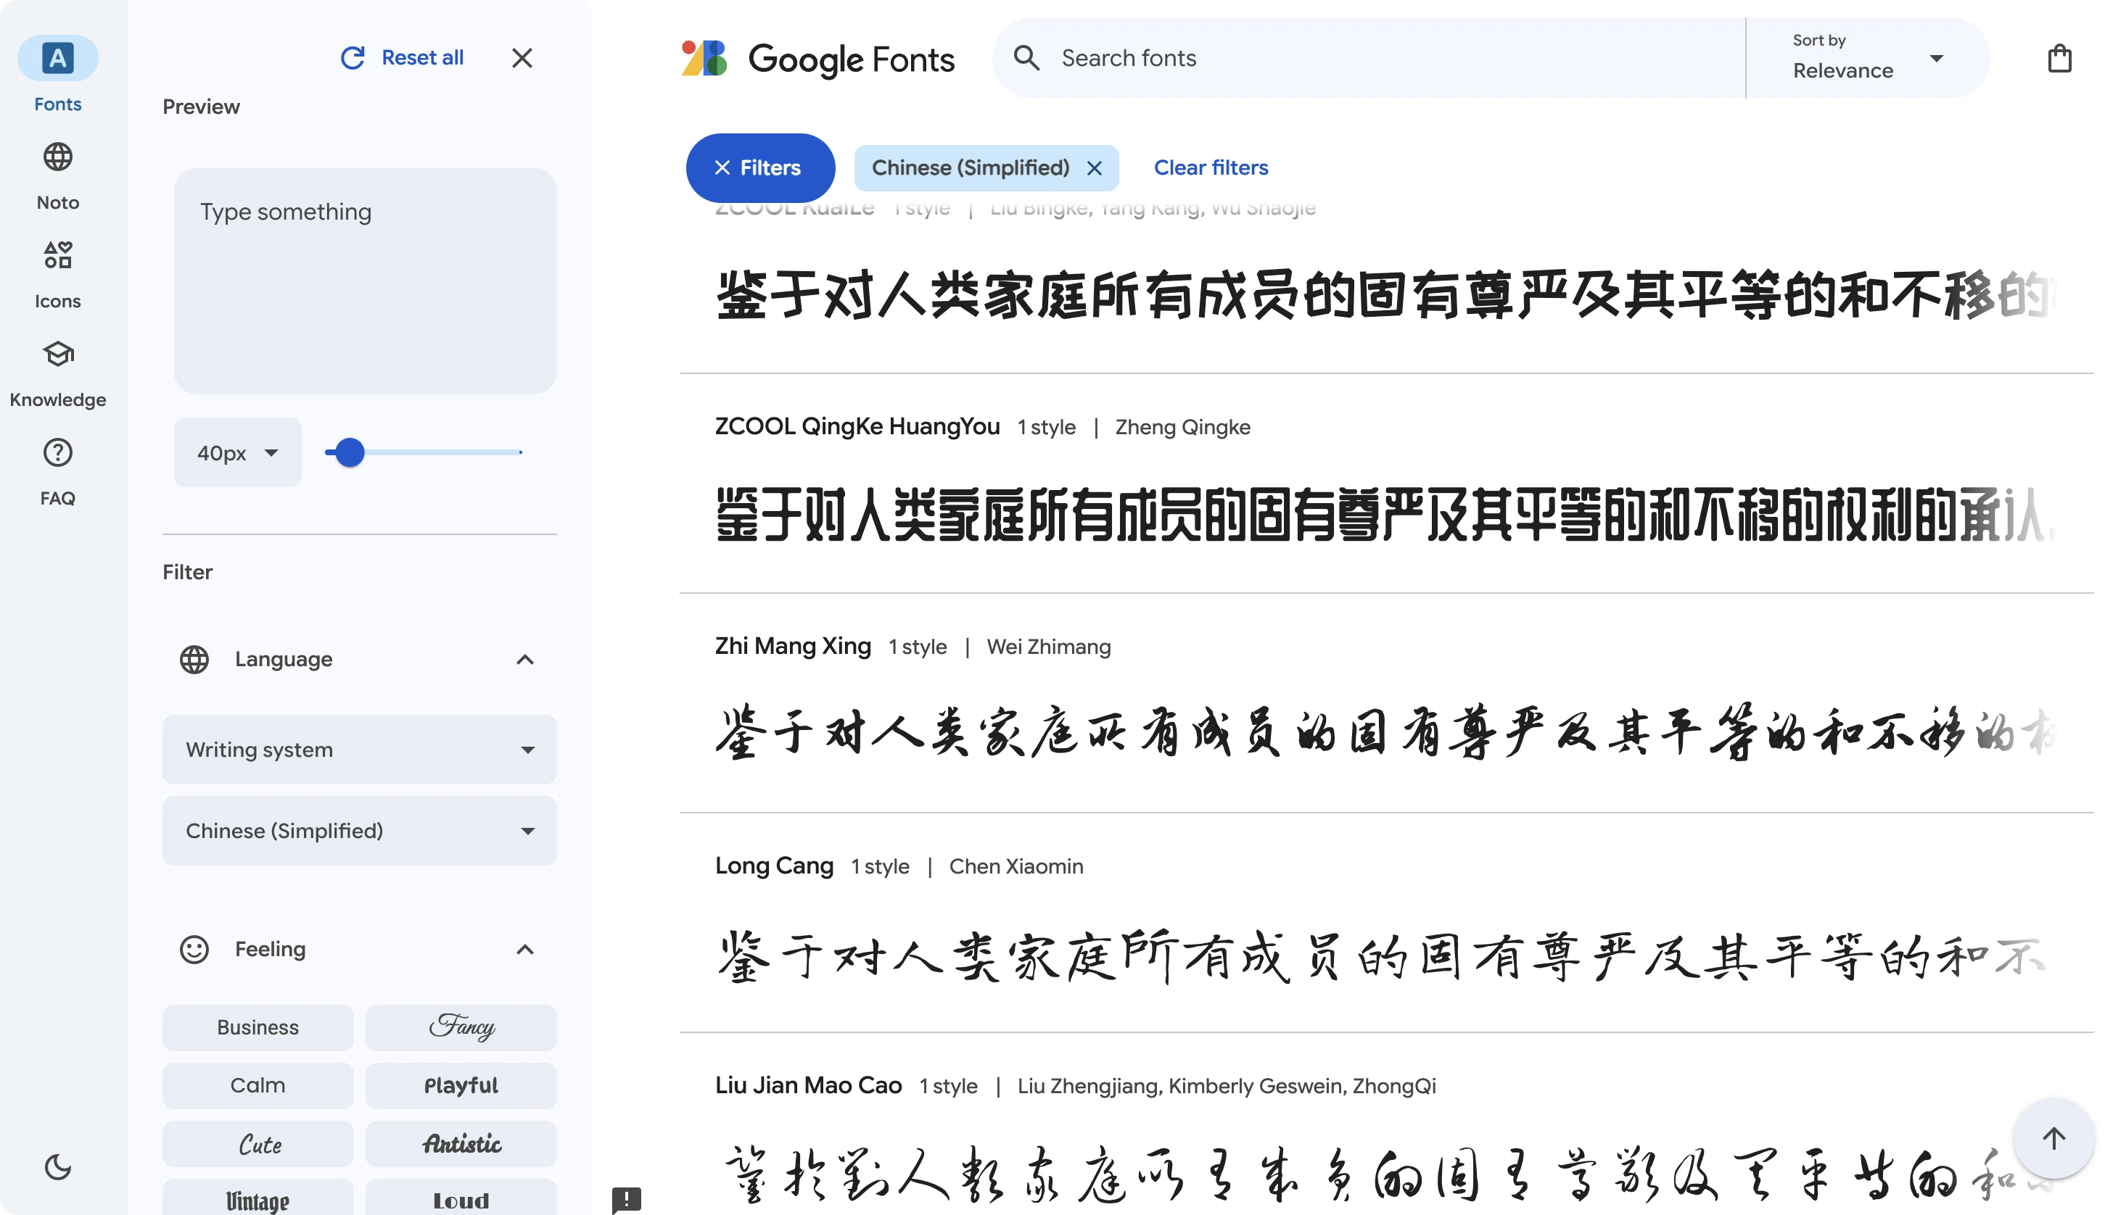
Task: Open the Writing system dropdown
Action: coord(360,750)
